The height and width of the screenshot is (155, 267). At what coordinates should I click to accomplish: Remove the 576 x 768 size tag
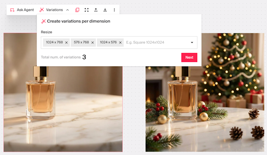pyautogui.click(x=93, y=42)
